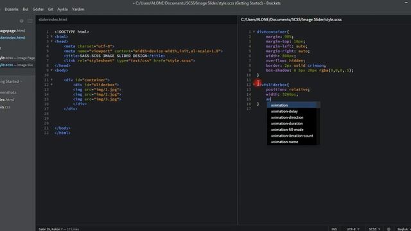Click the 'position: relative' line
Screen dimensions: 411x231
288,90
